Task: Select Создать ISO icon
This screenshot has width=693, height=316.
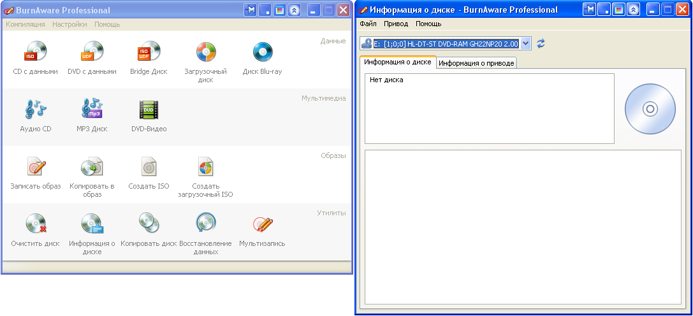Action: click(149, 167)
